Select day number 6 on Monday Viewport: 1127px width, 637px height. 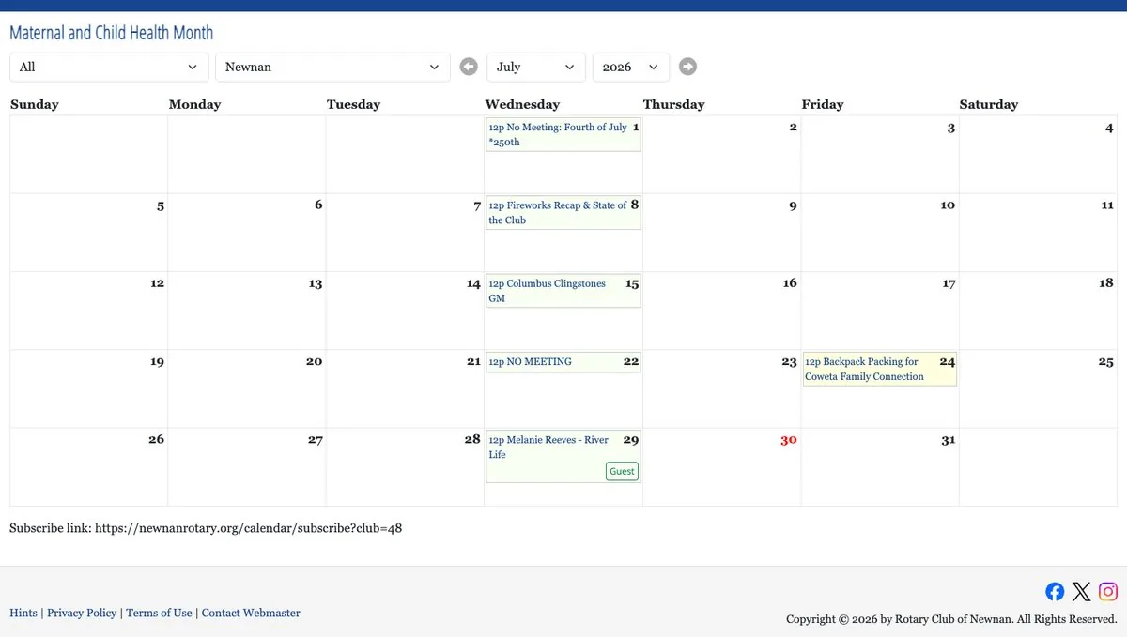tap(318, 205)
